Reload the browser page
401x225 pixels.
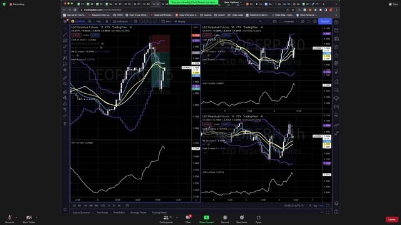(x=75, y=10)
